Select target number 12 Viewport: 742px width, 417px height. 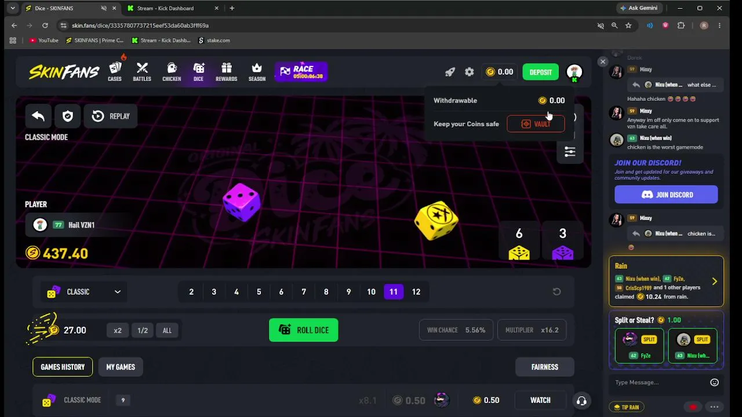point(416,292)
